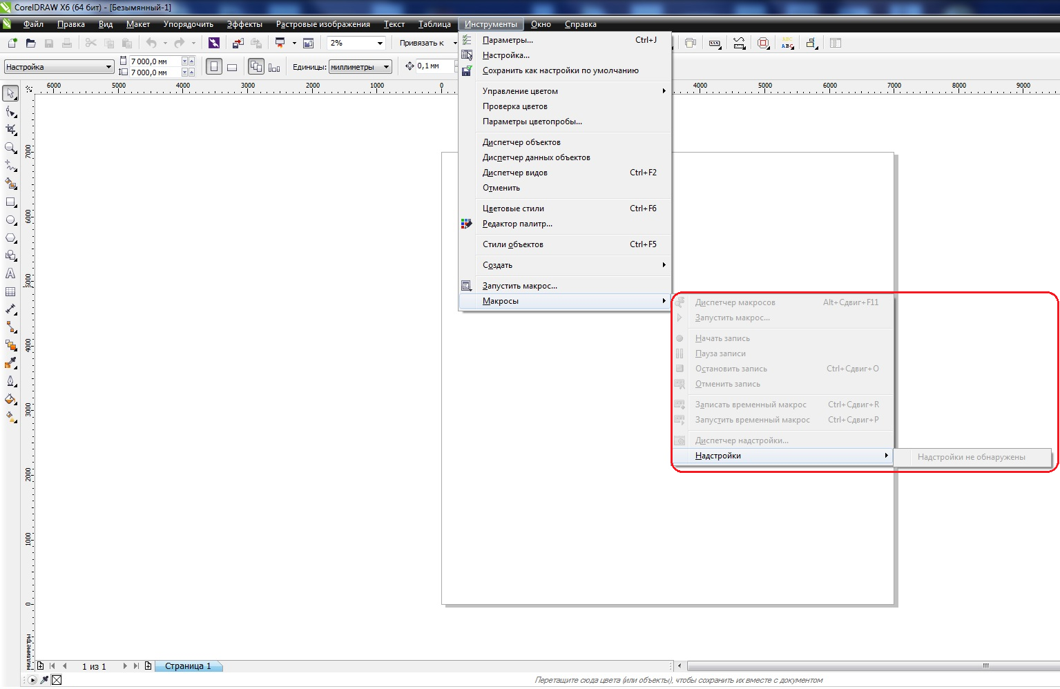The height and width of the screenshot is (689, 1060).
Task: Choose Сохранить как настройки по умолчанию
Action: coord(565,70)
